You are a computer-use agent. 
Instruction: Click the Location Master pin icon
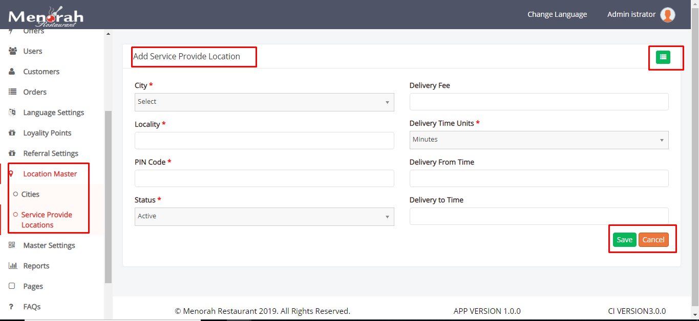tap(11, 174)
